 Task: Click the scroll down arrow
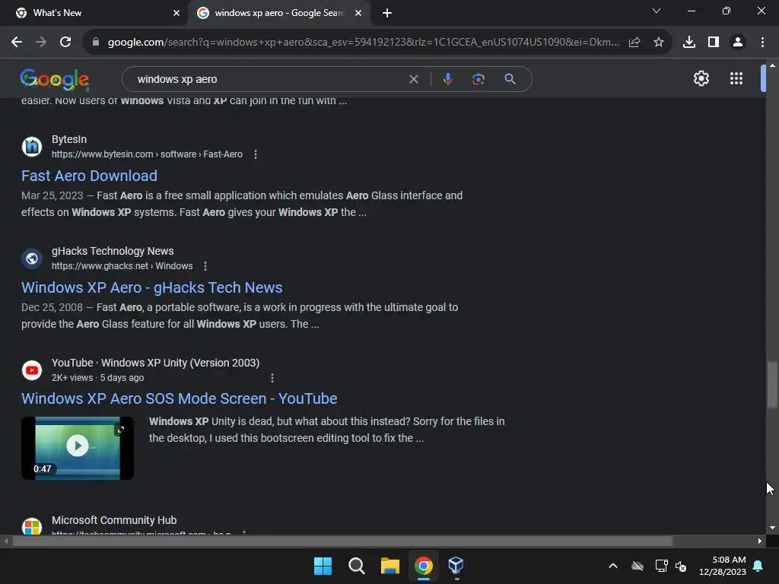click(772, 528)
